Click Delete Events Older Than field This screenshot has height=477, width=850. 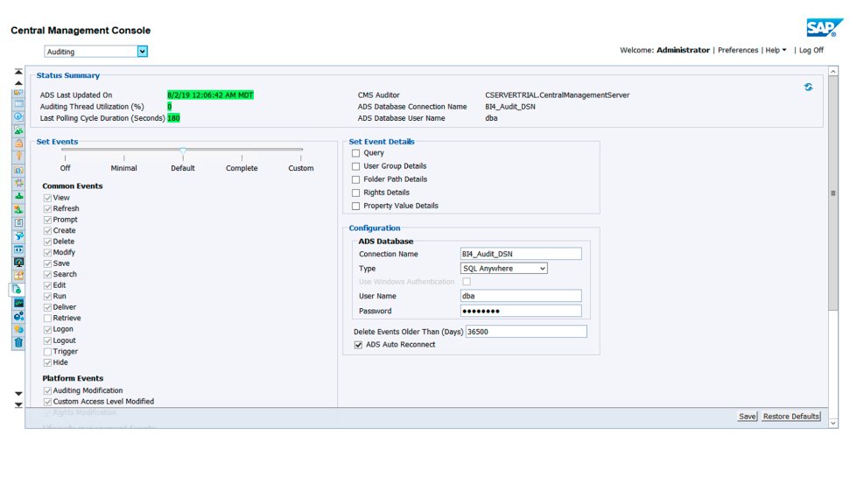click(x=526, y=332)
